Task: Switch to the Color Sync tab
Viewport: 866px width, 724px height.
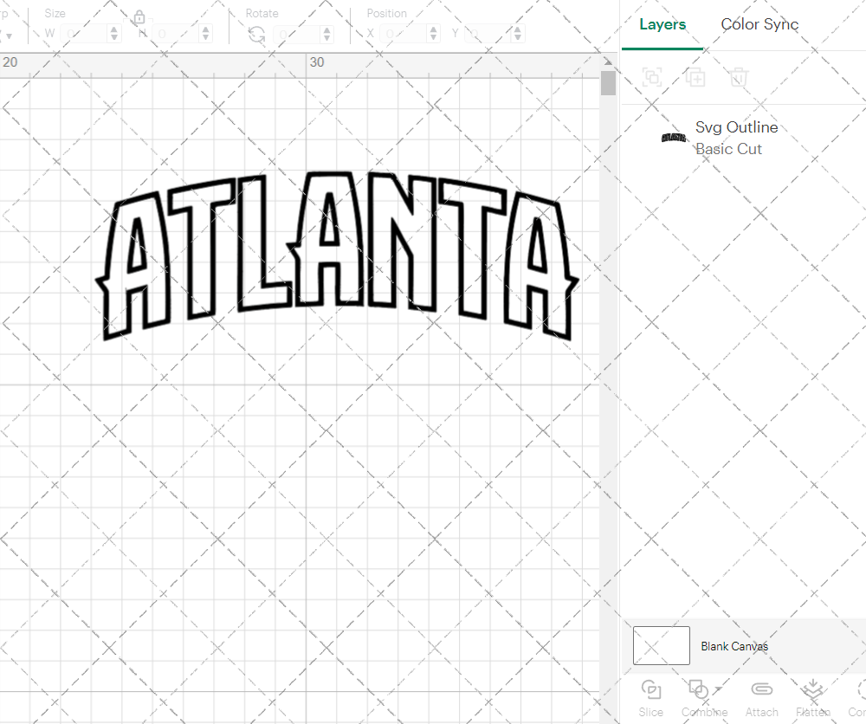Action: pyautogui.click(x=759, y=24)
